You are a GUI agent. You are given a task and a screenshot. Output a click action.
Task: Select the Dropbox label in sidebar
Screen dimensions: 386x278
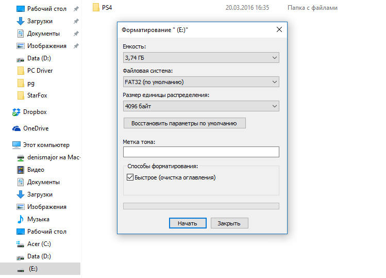tap(35, 112)
